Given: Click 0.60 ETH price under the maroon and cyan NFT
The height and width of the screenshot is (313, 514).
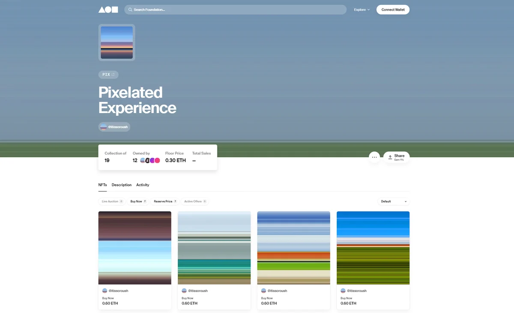Looking at the screenshot, I should pyautogui.click(x=110, y=303).
